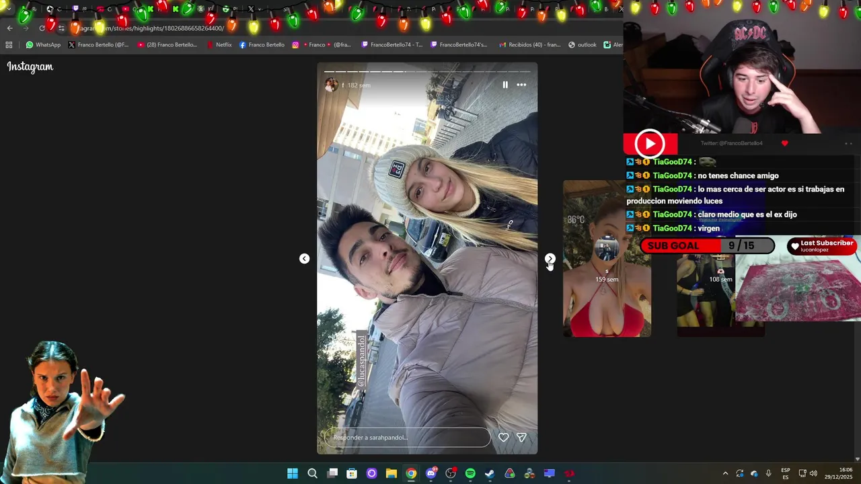Viewport: 861px width, 484px height.
Task: Like the story with the heart icon
Action: [x=503, y=438]
